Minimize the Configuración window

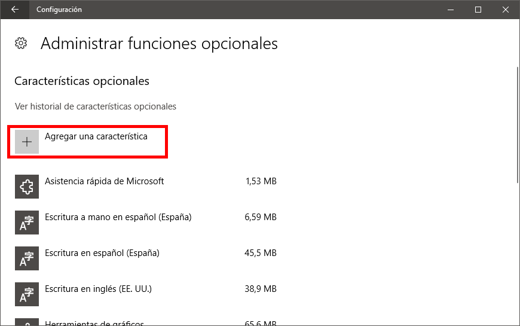[450, 10]
